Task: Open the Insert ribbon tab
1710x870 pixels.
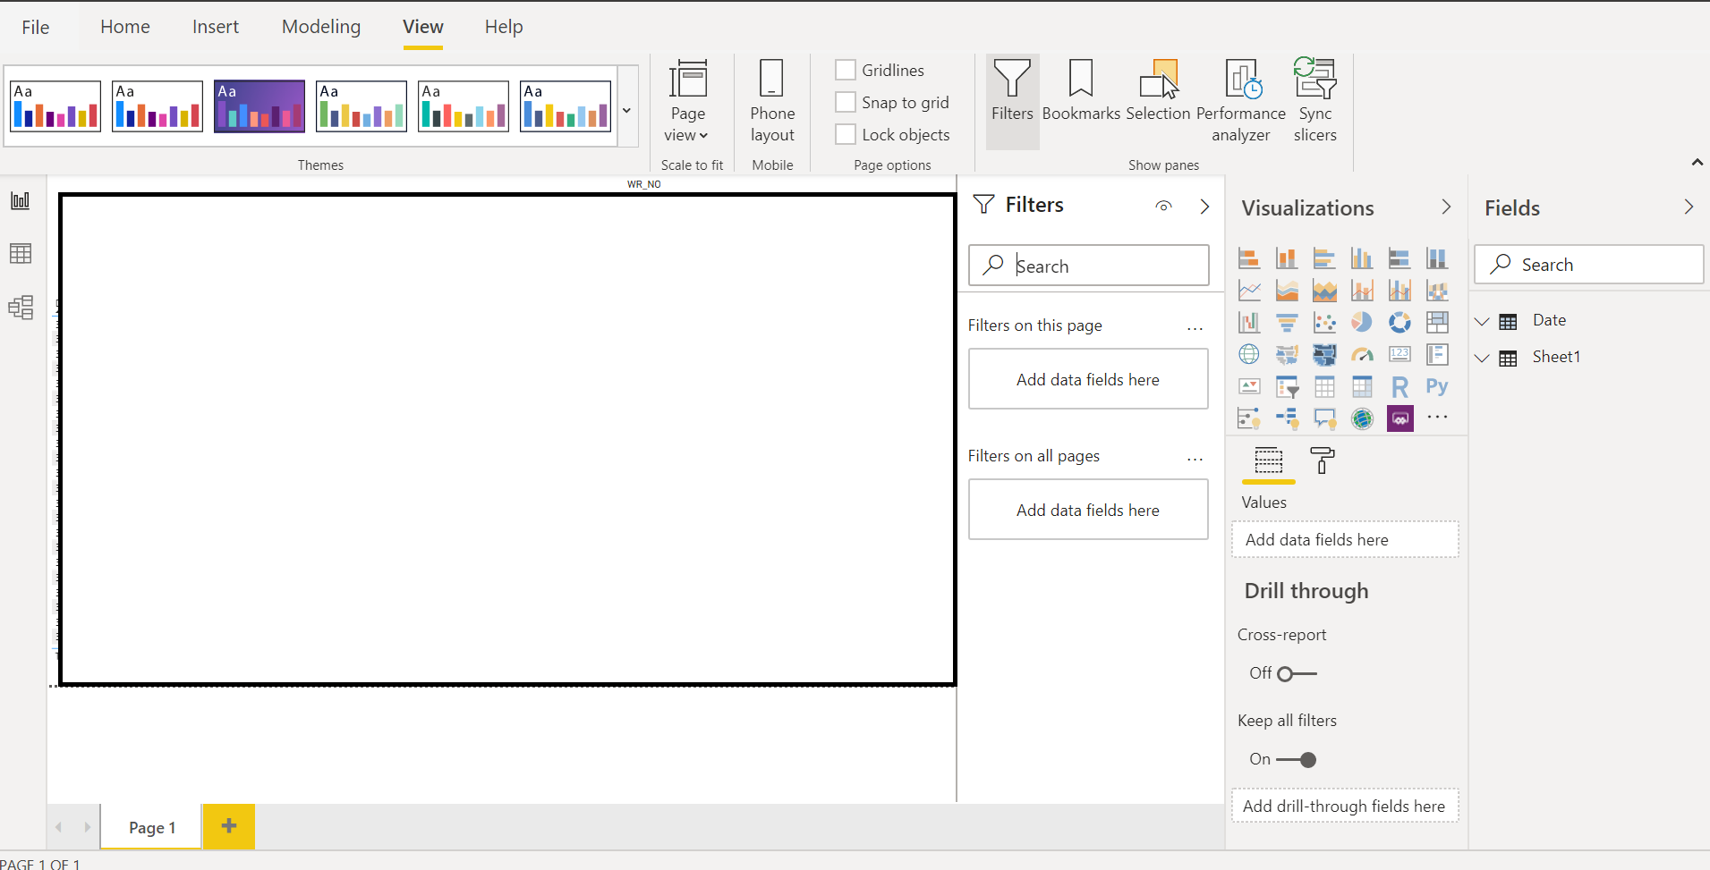Action: coord(216,27)
